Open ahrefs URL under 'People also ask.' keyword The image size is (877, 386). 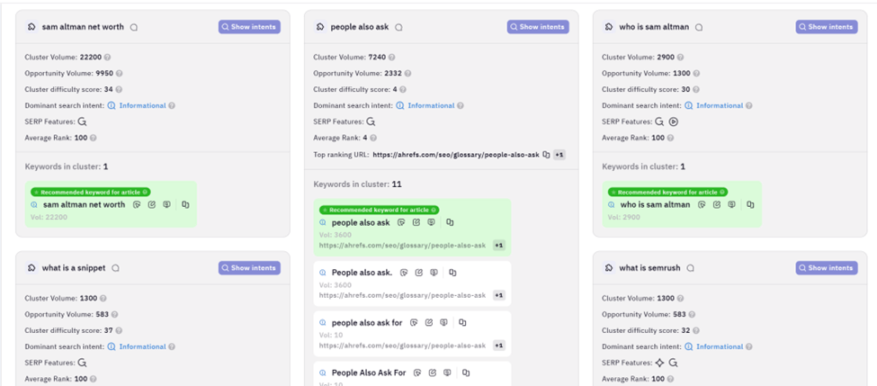(x=403, y=295)
